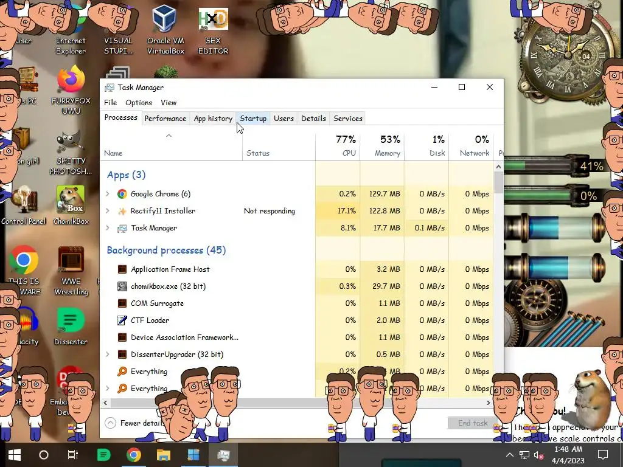Click the Rectify11 17.1% CPU cell
Screen dimensions: 623x467
coord(338,211)
